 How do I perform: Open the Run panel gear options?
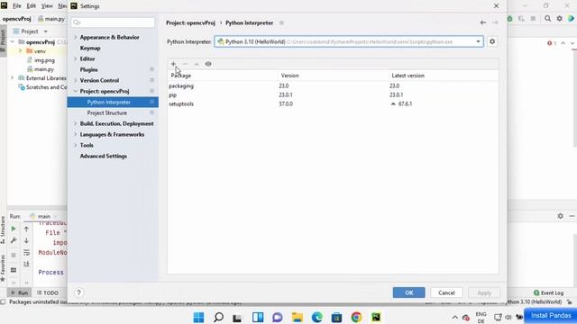561,216
